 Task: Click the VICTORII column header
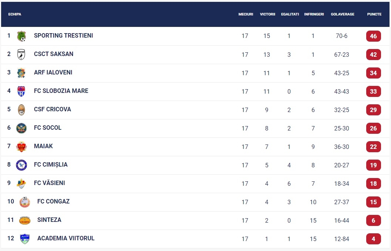click(x=267, y=14)
